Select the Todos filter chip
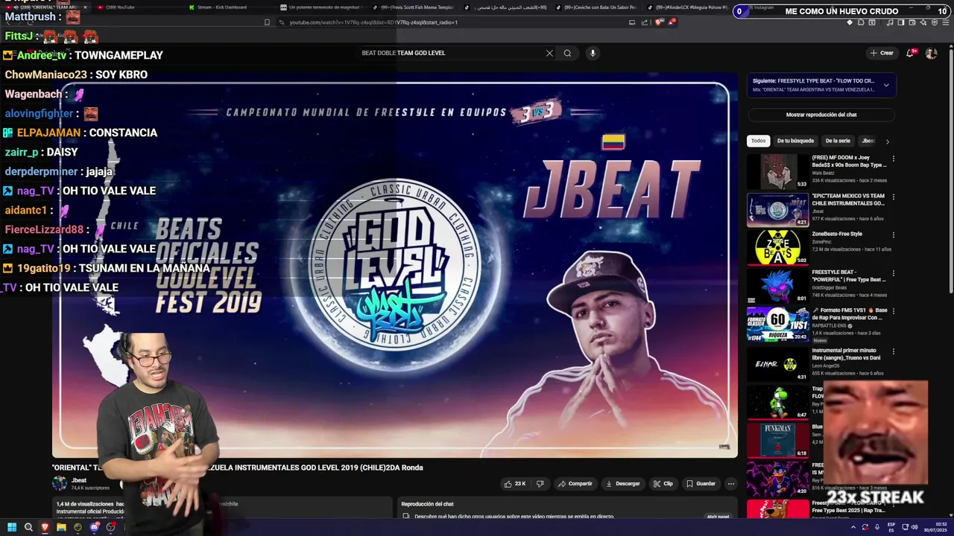Image resolution: width=954 pixels, height=536 pixels. tap(758, 141)
